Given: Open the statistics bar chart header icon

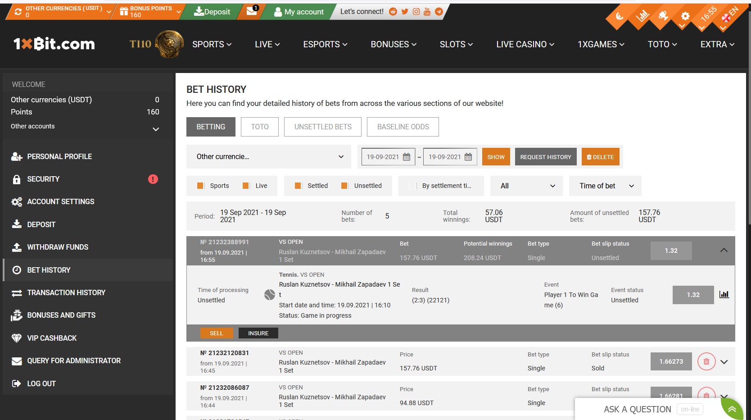Looking at the screenshot, I should [x=642, y=17].
